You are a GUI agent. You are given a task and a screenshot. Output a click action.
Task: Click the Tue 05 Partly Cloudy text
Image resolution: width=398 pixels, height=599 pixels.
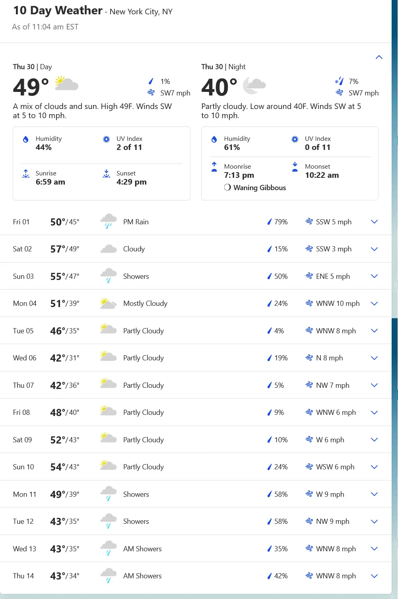143,331
